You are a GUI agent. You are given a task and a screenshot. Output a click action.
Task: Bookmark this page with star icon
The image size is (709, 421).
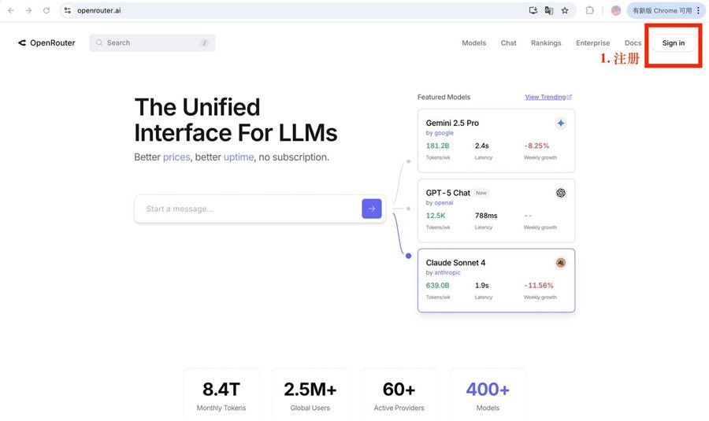pos(565,10)
